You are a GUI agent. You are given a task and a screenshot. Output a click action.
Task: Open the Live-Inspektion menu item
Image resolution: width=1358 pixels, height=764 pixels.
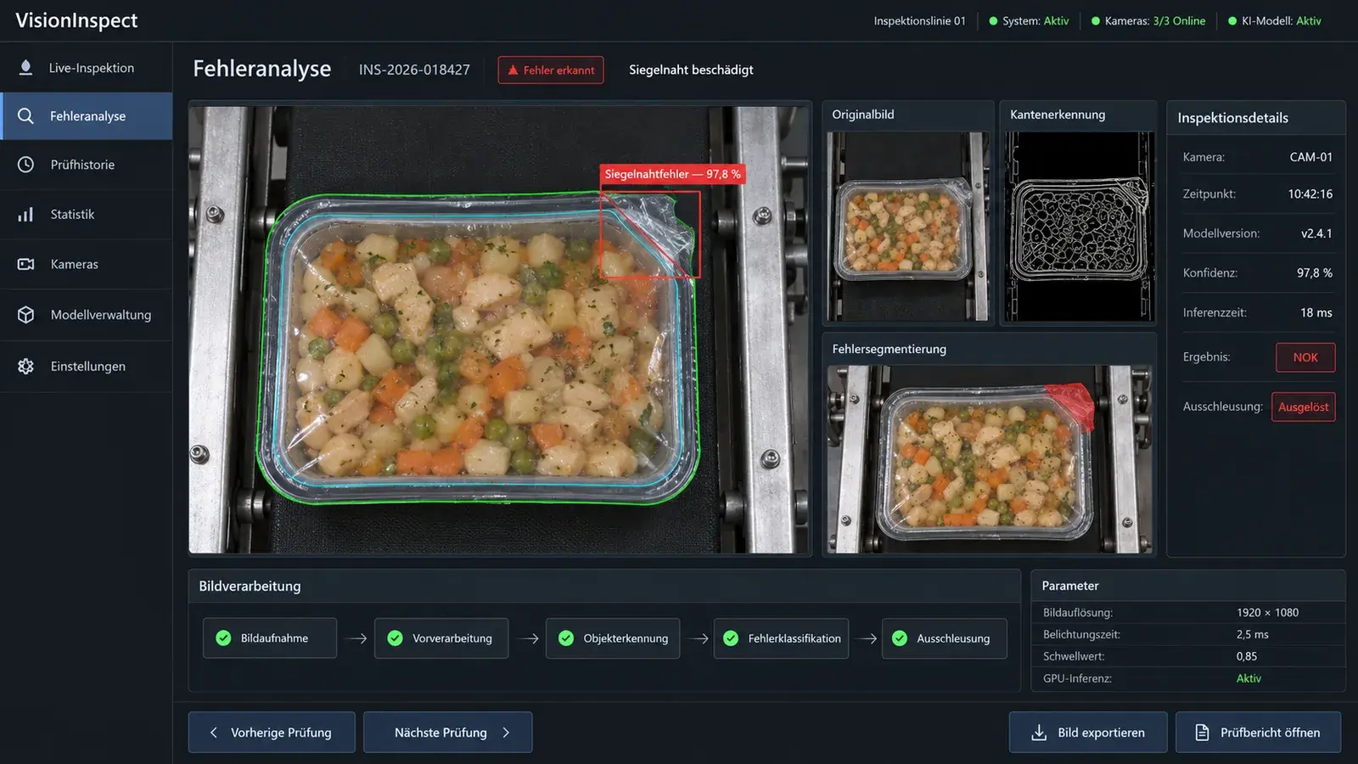click(86, 68)
